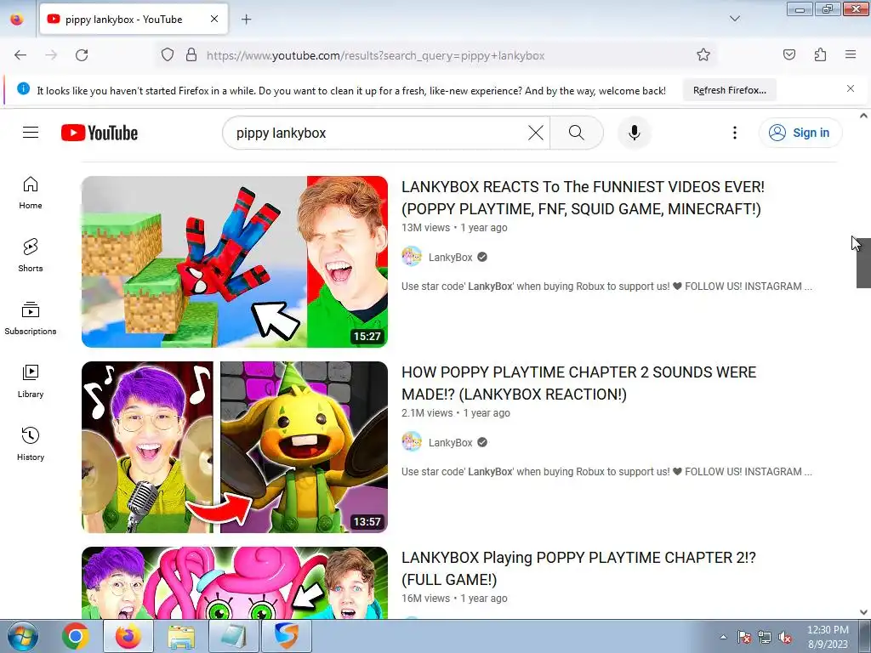The height and width of the screenshot is (653, 871).
Task: Open Shorts in the sidebar
Action: (x=31, y=255)
